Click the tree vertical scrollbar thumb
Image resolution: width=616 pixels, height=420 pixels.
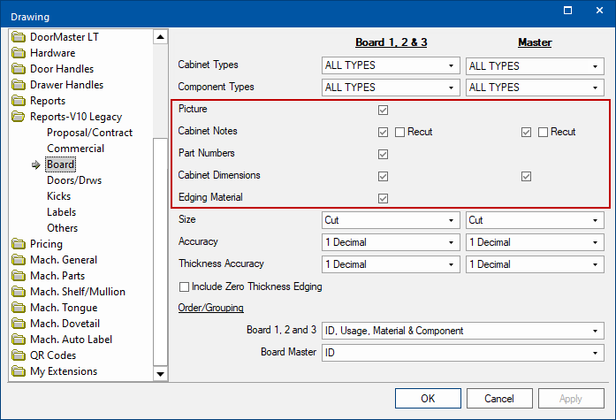coord(160,252)
